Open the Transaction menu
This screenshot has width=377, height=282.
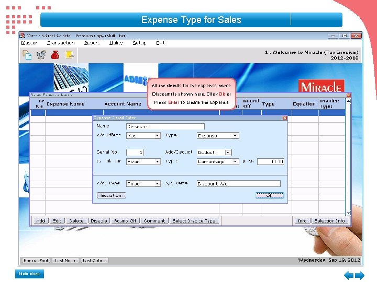pos(61,43)
